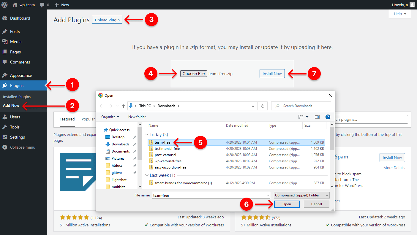Image resolution: width=417 pixels, height=235 pixels.
Task: Click Install Now in upload box
Action: (x=272, y=74)
